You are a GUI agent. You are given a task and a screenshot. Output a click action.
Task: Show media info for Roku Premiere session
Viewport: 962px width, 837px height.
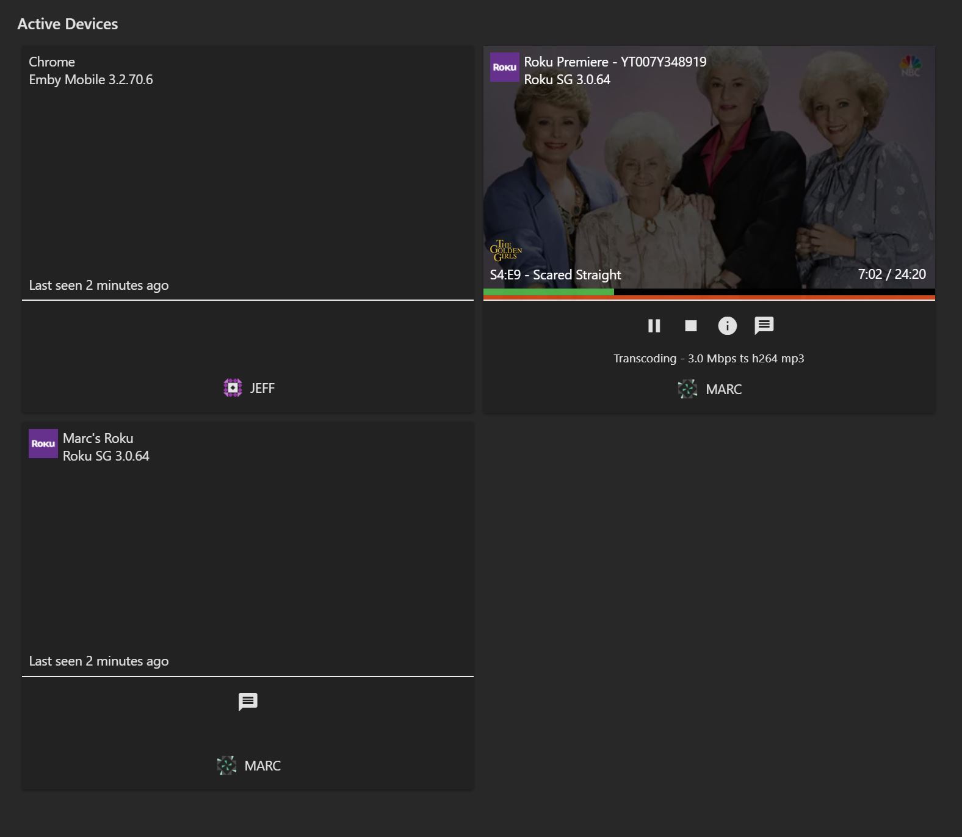point(727,326)
